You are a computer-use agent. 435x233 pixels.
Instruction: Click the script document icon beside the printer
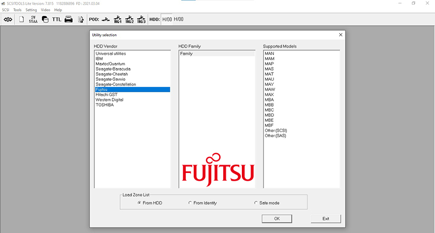[x=81, y=20]
